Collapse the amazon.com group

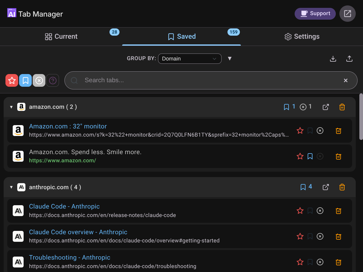pyautogui.click(x=11, y=107)
